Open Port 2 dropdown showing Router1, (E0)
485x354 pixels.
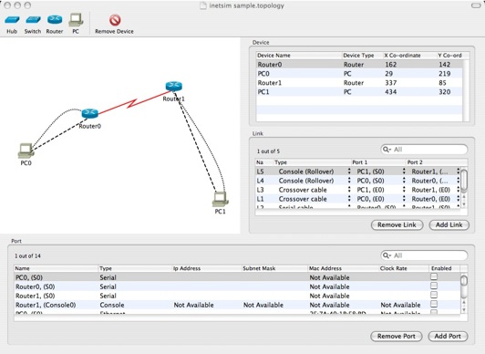(458, 190)
